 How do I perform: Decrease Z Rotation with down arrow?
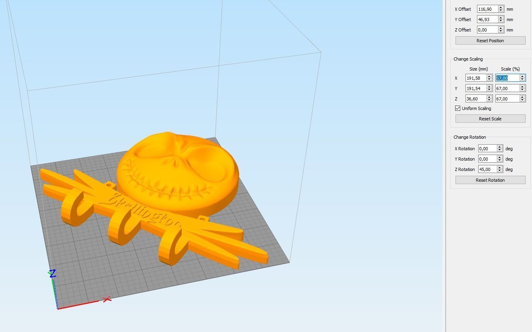(500, 171)
